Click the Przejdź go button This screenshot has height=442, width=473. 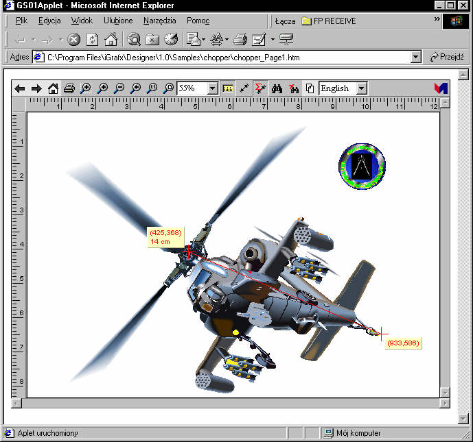[446, 58]
